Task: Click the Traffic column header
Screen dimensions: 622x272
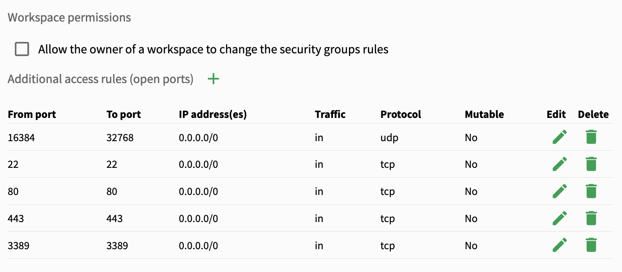Action: coord(330,114)
